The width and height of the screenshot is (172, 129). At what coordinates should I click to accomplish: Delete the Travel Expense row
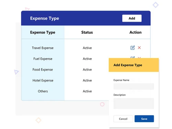pos(139,48)
